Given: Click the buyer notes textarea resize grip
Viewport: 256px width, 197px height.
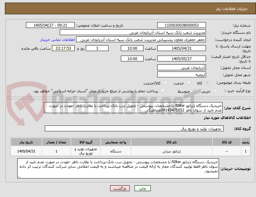Looking at the screenshot, I should coord(19,177).
